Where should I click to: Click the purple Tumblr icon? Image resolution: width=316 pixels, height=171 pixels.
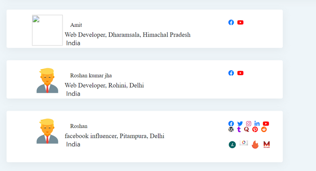pos(239,129)
